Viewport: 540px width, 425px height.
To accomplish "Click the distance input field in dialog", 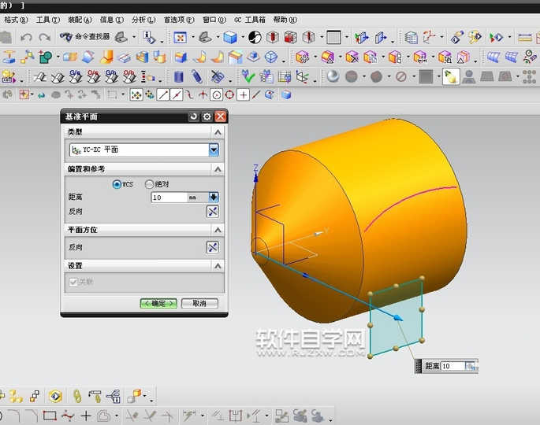I will click(168, 198).
